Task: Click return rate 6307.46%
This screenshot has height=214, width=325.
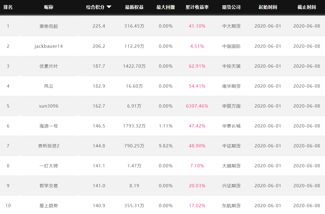Action: point(197,106)
